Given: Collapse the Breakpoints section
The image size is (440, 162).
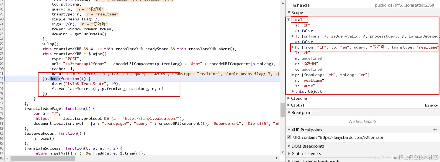Looking at the screenshot, I should 289,113.
